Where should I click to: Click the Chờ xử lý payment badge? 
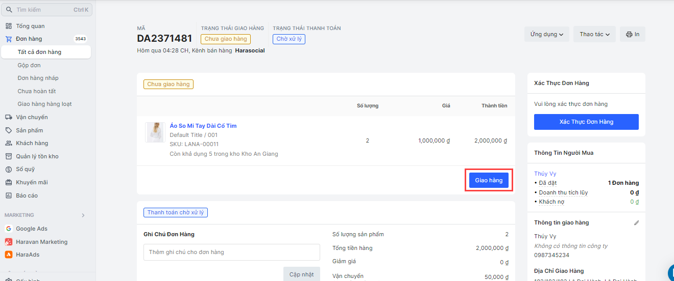(289, 39)
